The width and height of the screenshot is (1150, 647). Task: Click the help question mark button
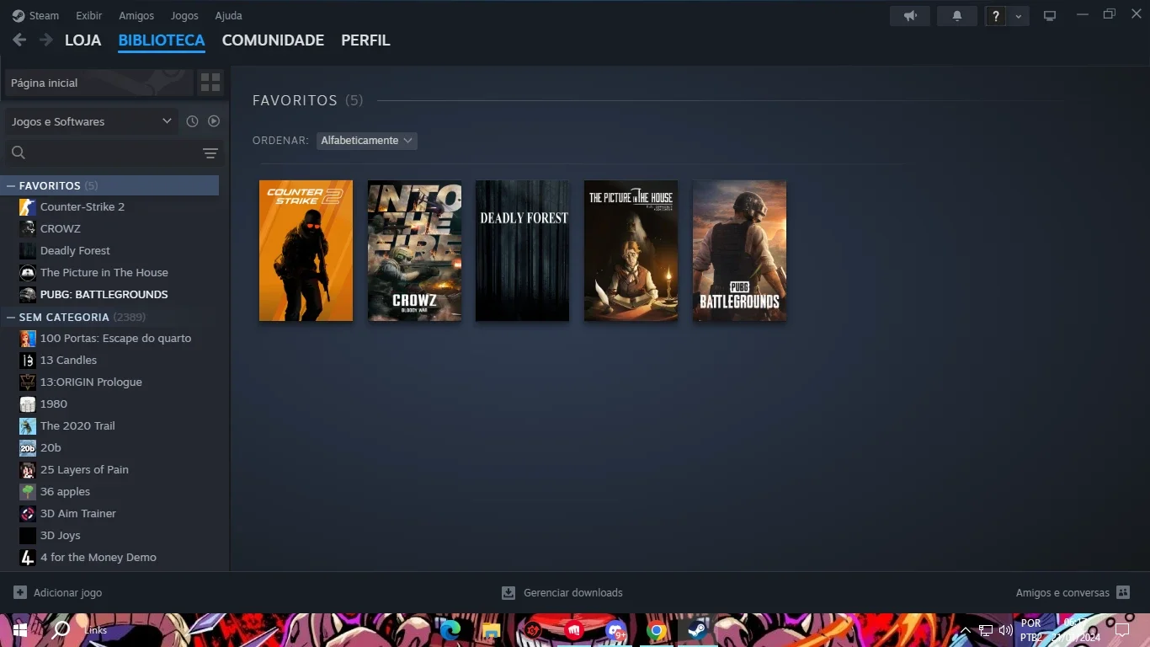(x=996, y=16)
